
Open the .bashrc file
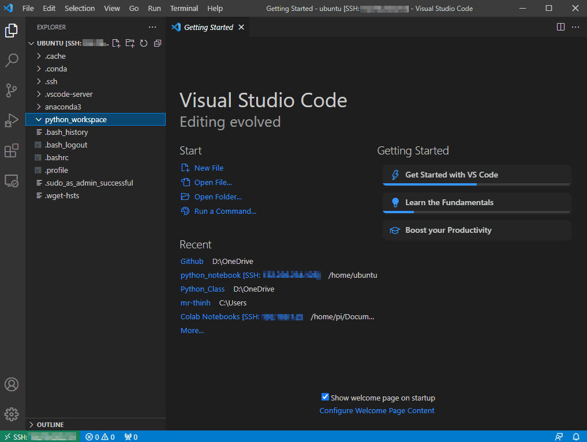pos(95,158)
